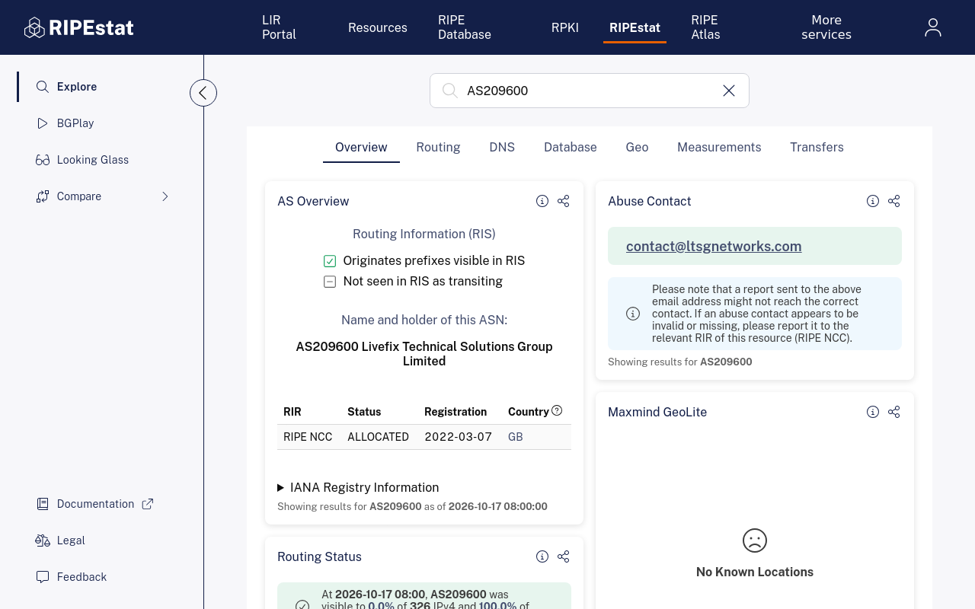The image size is (975, 609).
Task: Share the AS Overview widget
Action: click(x=564, y=201)
